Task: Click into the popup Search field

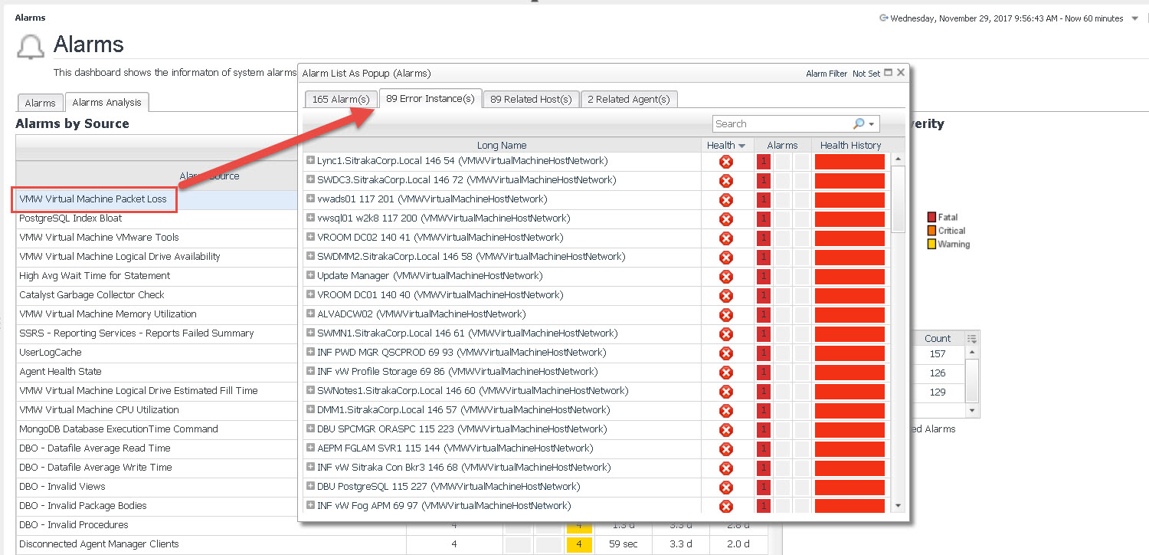Action: [x=781, y=124]
